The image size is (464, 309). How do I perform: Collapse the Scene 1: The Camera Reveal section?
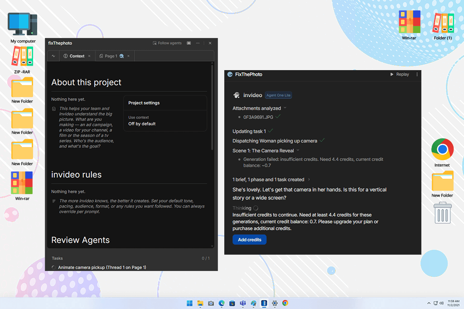click(x=298, y=150)
